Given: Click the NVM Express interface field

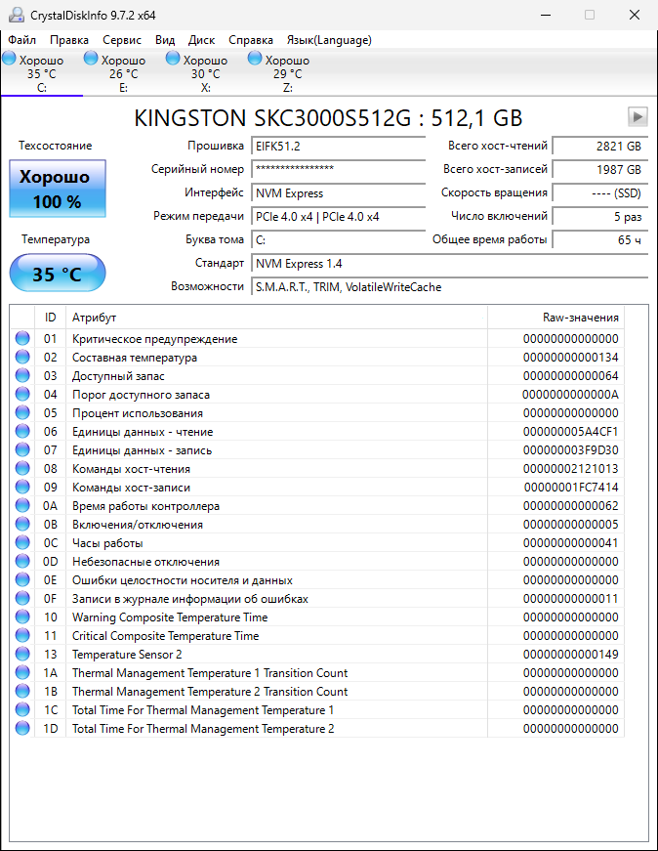Looking at the screenshot, I should (x=339, y=193).
